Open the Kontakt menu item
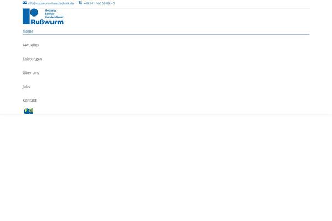 [29, 100]
